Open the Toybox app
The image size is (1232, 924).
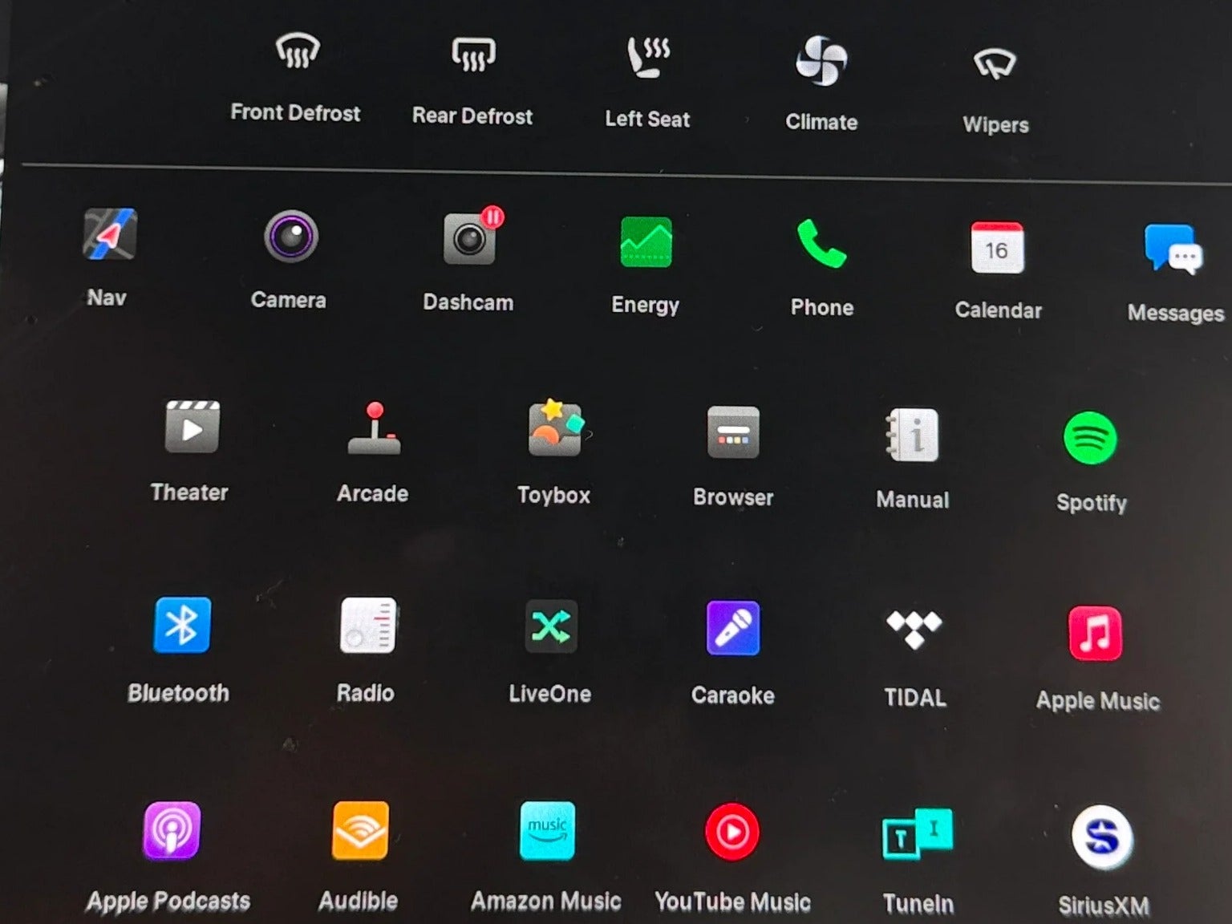pyautogui.click(x=555, y=428)
